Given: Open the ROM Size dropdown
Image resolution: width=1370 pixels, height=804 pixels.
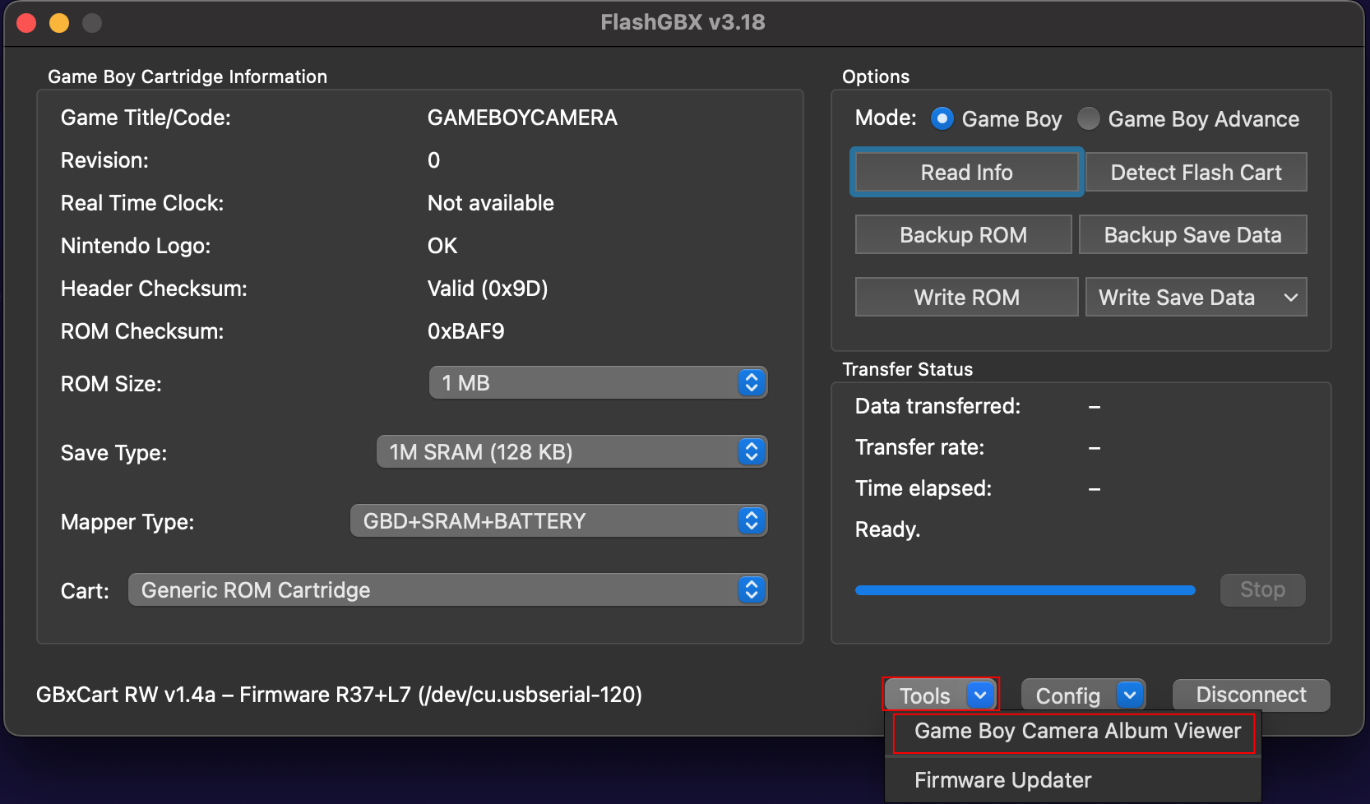Looking at the screenshot, I should pyautogui.click(x=598, y=383).
